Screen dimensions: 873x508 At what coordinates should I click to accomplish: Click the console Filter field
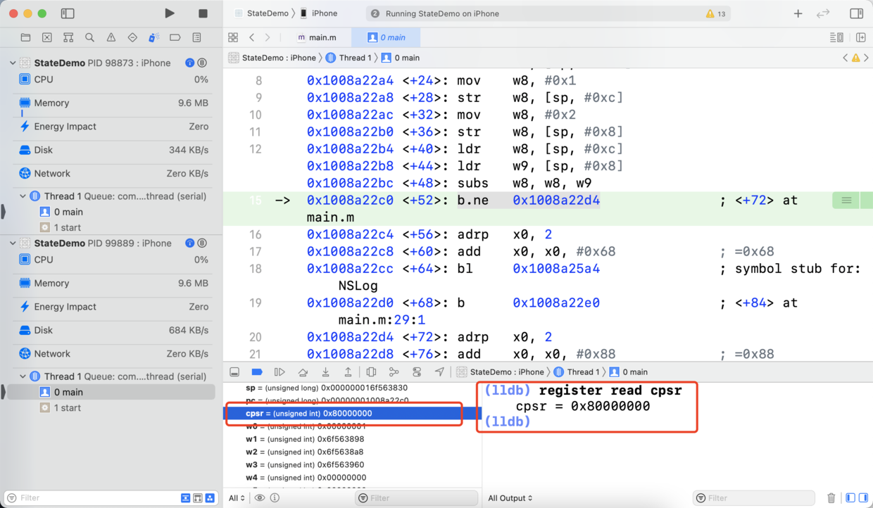coord(753,498)
